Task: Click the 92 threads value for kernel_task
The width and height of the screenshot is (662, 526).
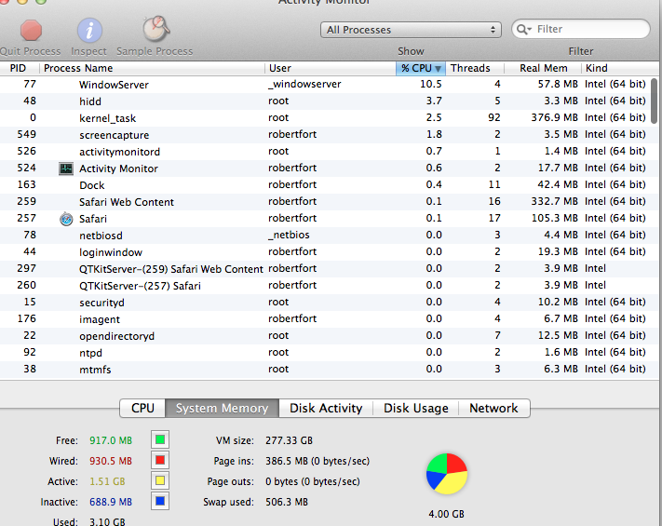Action: point(494,118)
